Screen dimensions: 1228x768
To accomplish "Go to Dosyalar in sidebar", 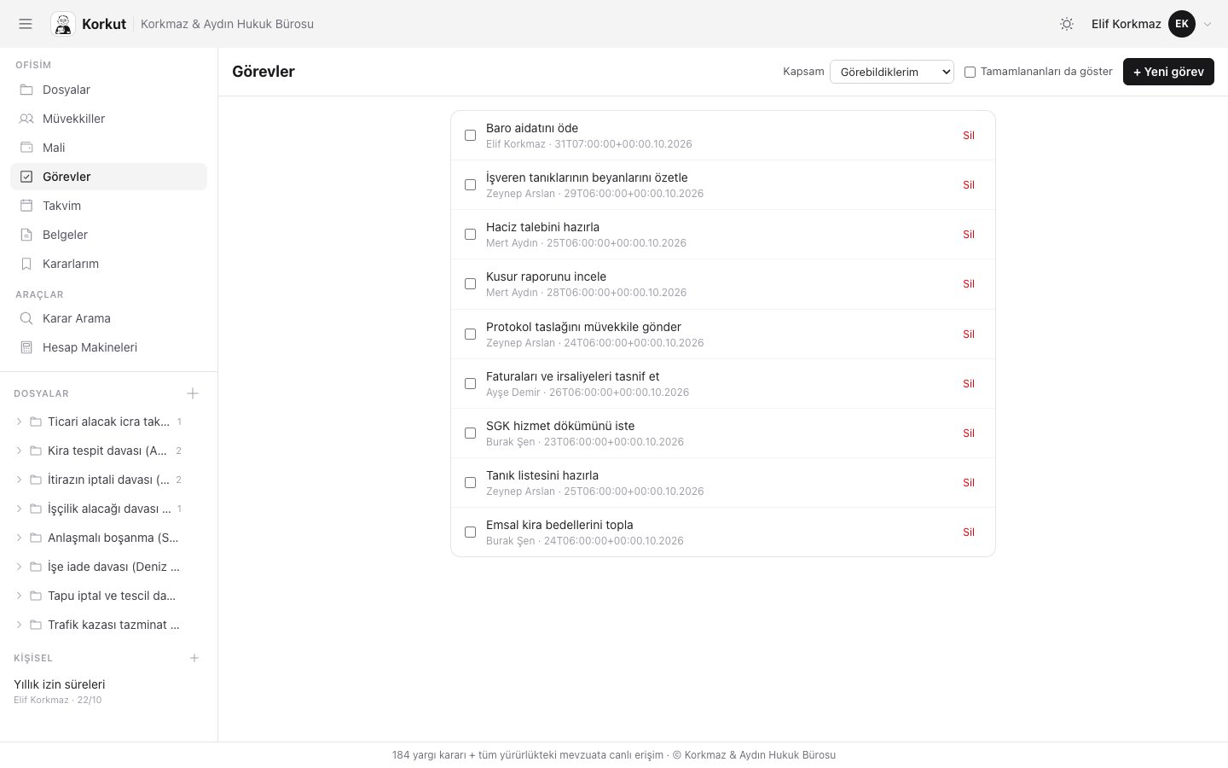I will pos(108,90).
